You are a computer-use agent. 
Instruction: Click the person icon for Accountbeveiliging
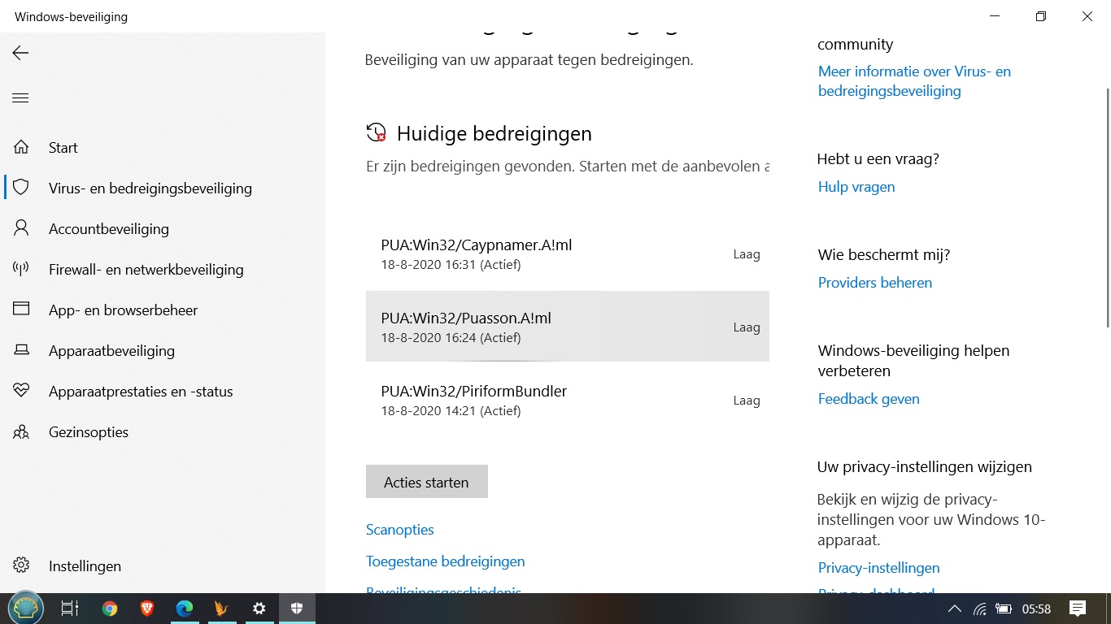coord(21,228)
